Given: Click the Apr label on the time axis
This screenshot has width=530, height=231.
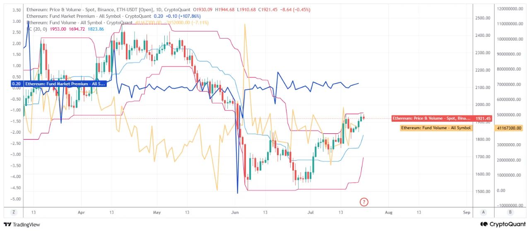Looking at the screenshot, I should [81, 212].
